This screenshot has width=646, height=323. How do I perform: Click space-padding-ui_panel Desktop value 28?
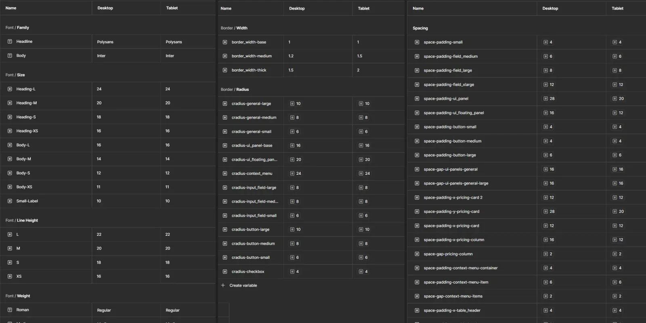pyautogui.click(x=552, y=99)
